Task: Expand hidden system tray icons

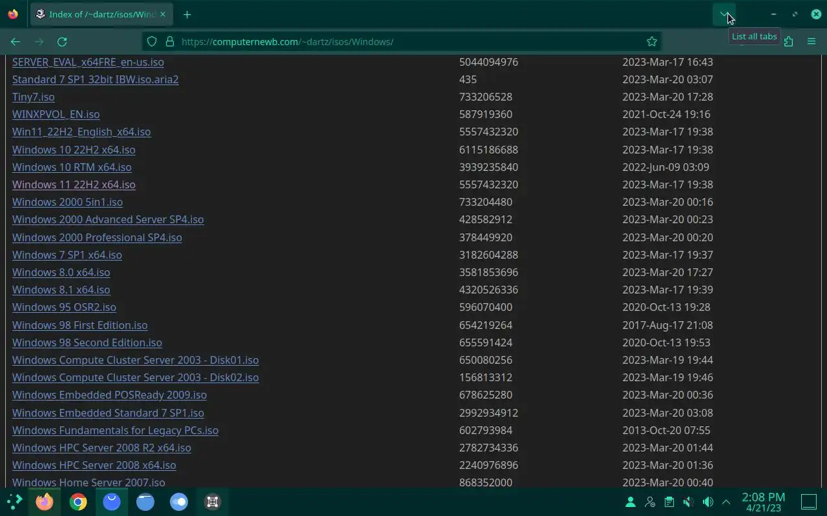Action: click(726, 502)
